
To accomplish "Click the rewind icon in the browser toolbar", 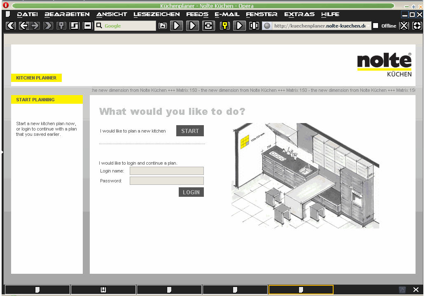I will pos(11,26).
